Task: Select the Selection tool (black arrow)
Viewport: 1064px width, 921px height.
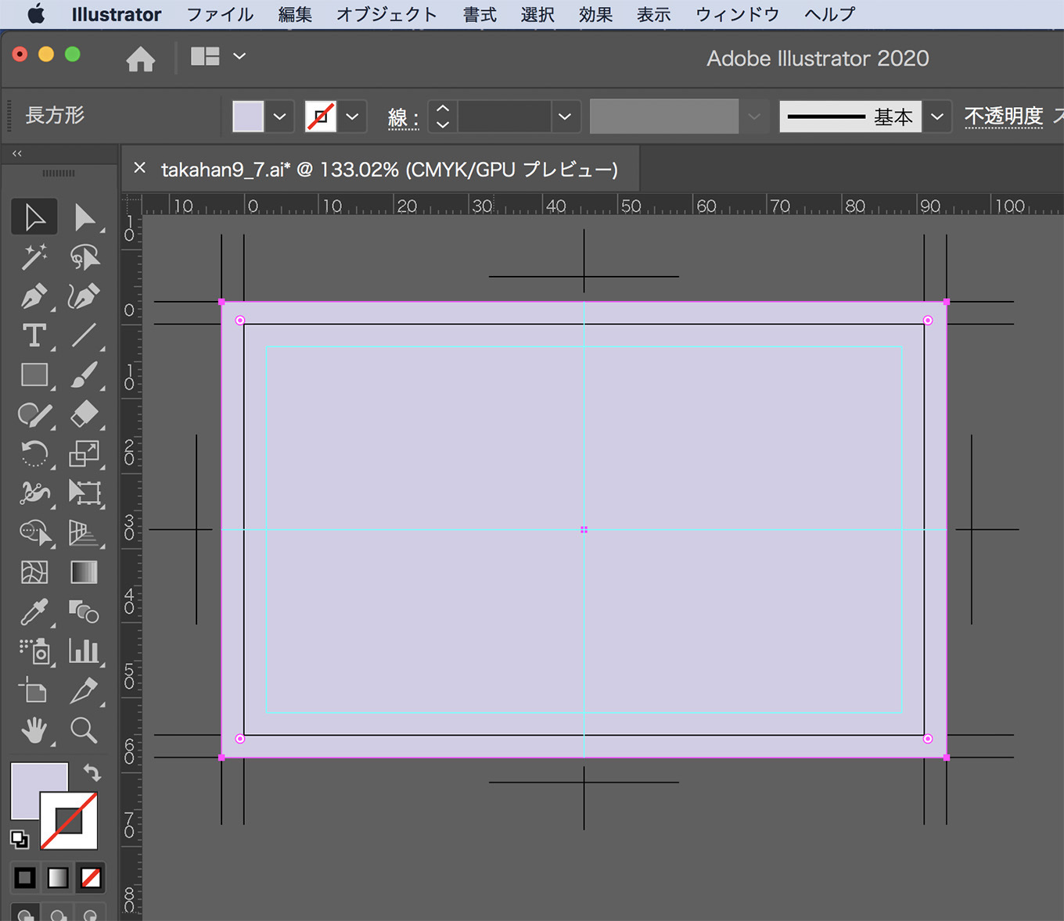Action: (34, 217)
